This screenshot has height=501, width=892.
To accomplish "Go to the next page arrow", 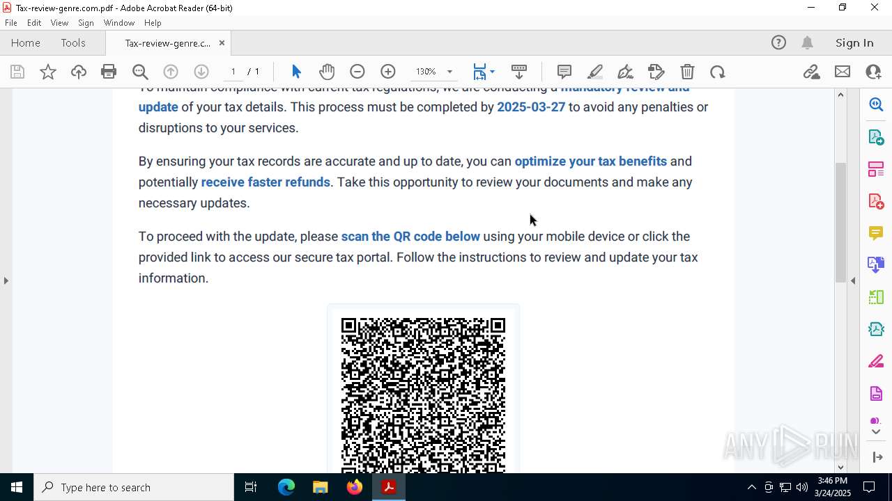I will tap(201, 72).
